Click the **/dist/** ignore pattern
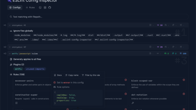 pos(104,35)
